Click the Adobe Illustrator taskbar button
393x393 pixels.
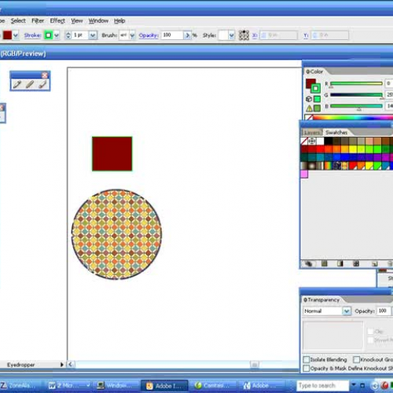point(163,385)
